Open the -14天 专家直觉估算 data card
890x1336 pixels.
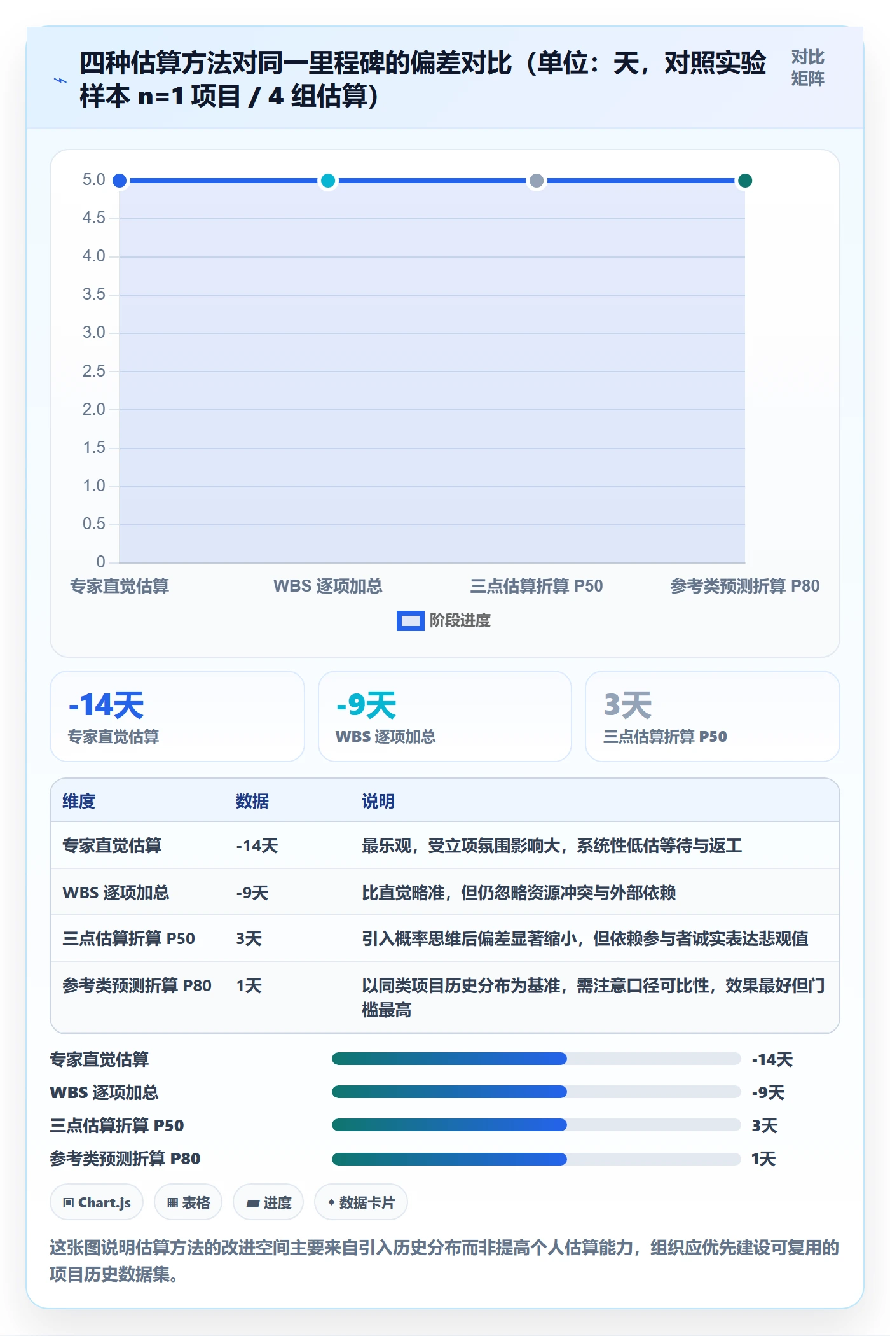point(177,716)
